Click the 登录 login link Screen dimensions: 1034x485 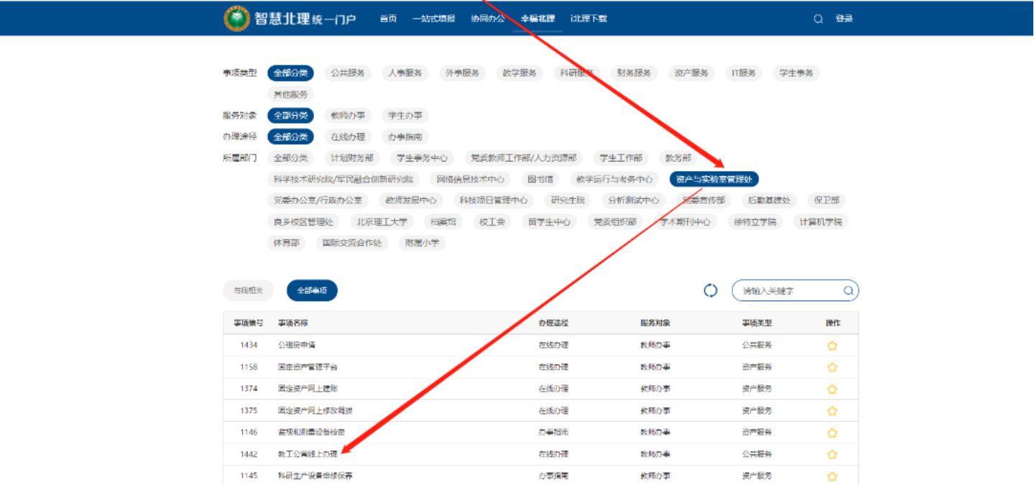[x=844, y=19]
